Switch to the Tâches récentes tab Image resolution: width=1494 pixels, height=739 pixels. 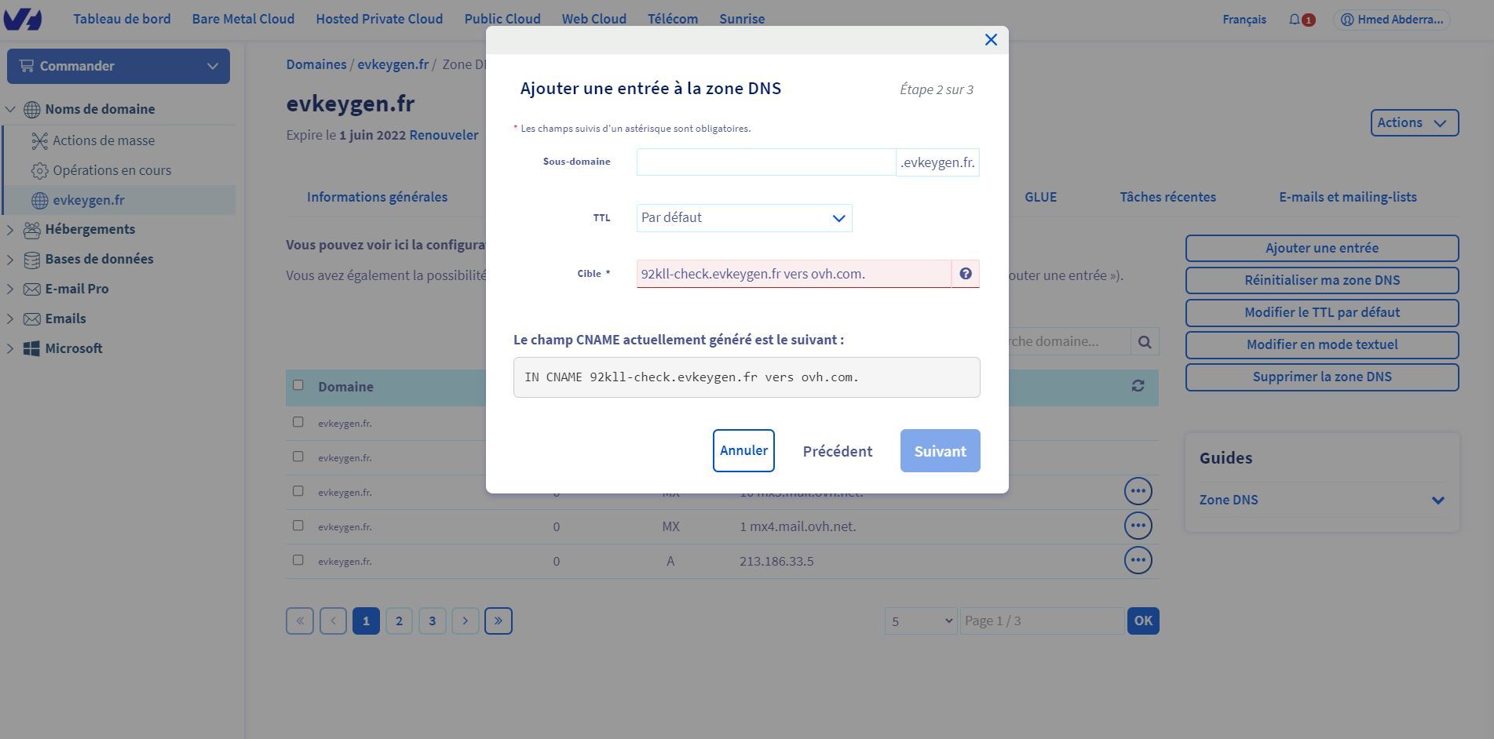click(x=1167, y=197)
